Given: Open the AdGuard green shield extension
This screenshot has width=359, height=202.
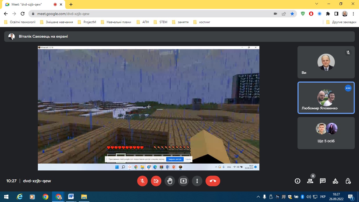Looking at the screenshot, I should tap(303, 14).
